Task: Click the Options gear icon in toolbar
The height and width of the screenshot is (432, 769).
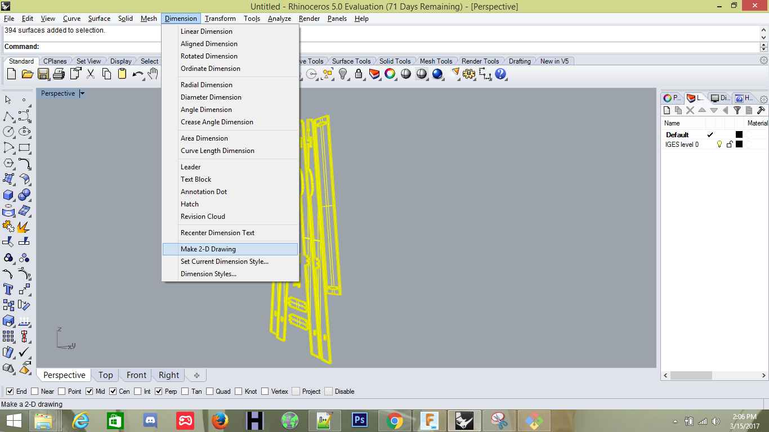Action: click(469, 74)
